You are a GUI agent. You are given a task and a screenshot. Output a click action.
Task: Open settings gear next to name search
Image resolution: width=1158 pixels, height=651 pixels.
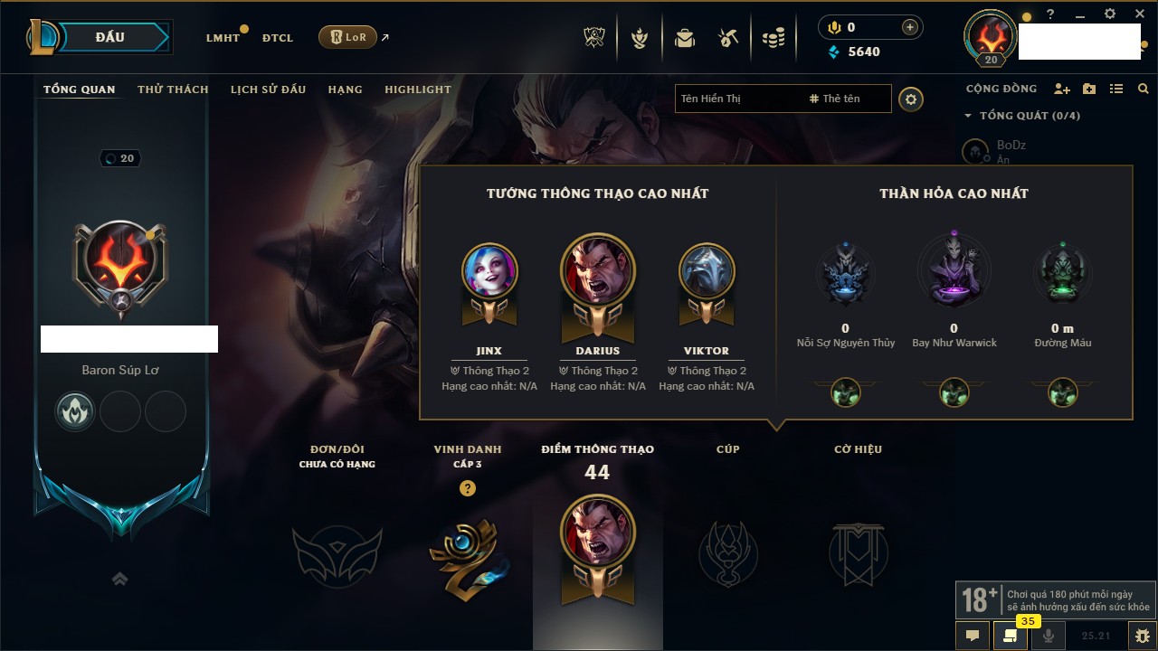click(x=911, y=99)
